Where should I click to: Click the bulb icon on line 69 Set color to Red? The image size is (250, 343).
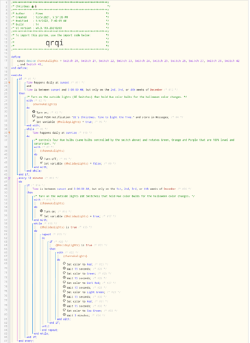point(64,263)
